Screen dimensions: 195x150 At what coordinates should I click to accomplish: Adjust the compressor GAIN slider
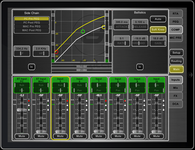coord(158,43)
